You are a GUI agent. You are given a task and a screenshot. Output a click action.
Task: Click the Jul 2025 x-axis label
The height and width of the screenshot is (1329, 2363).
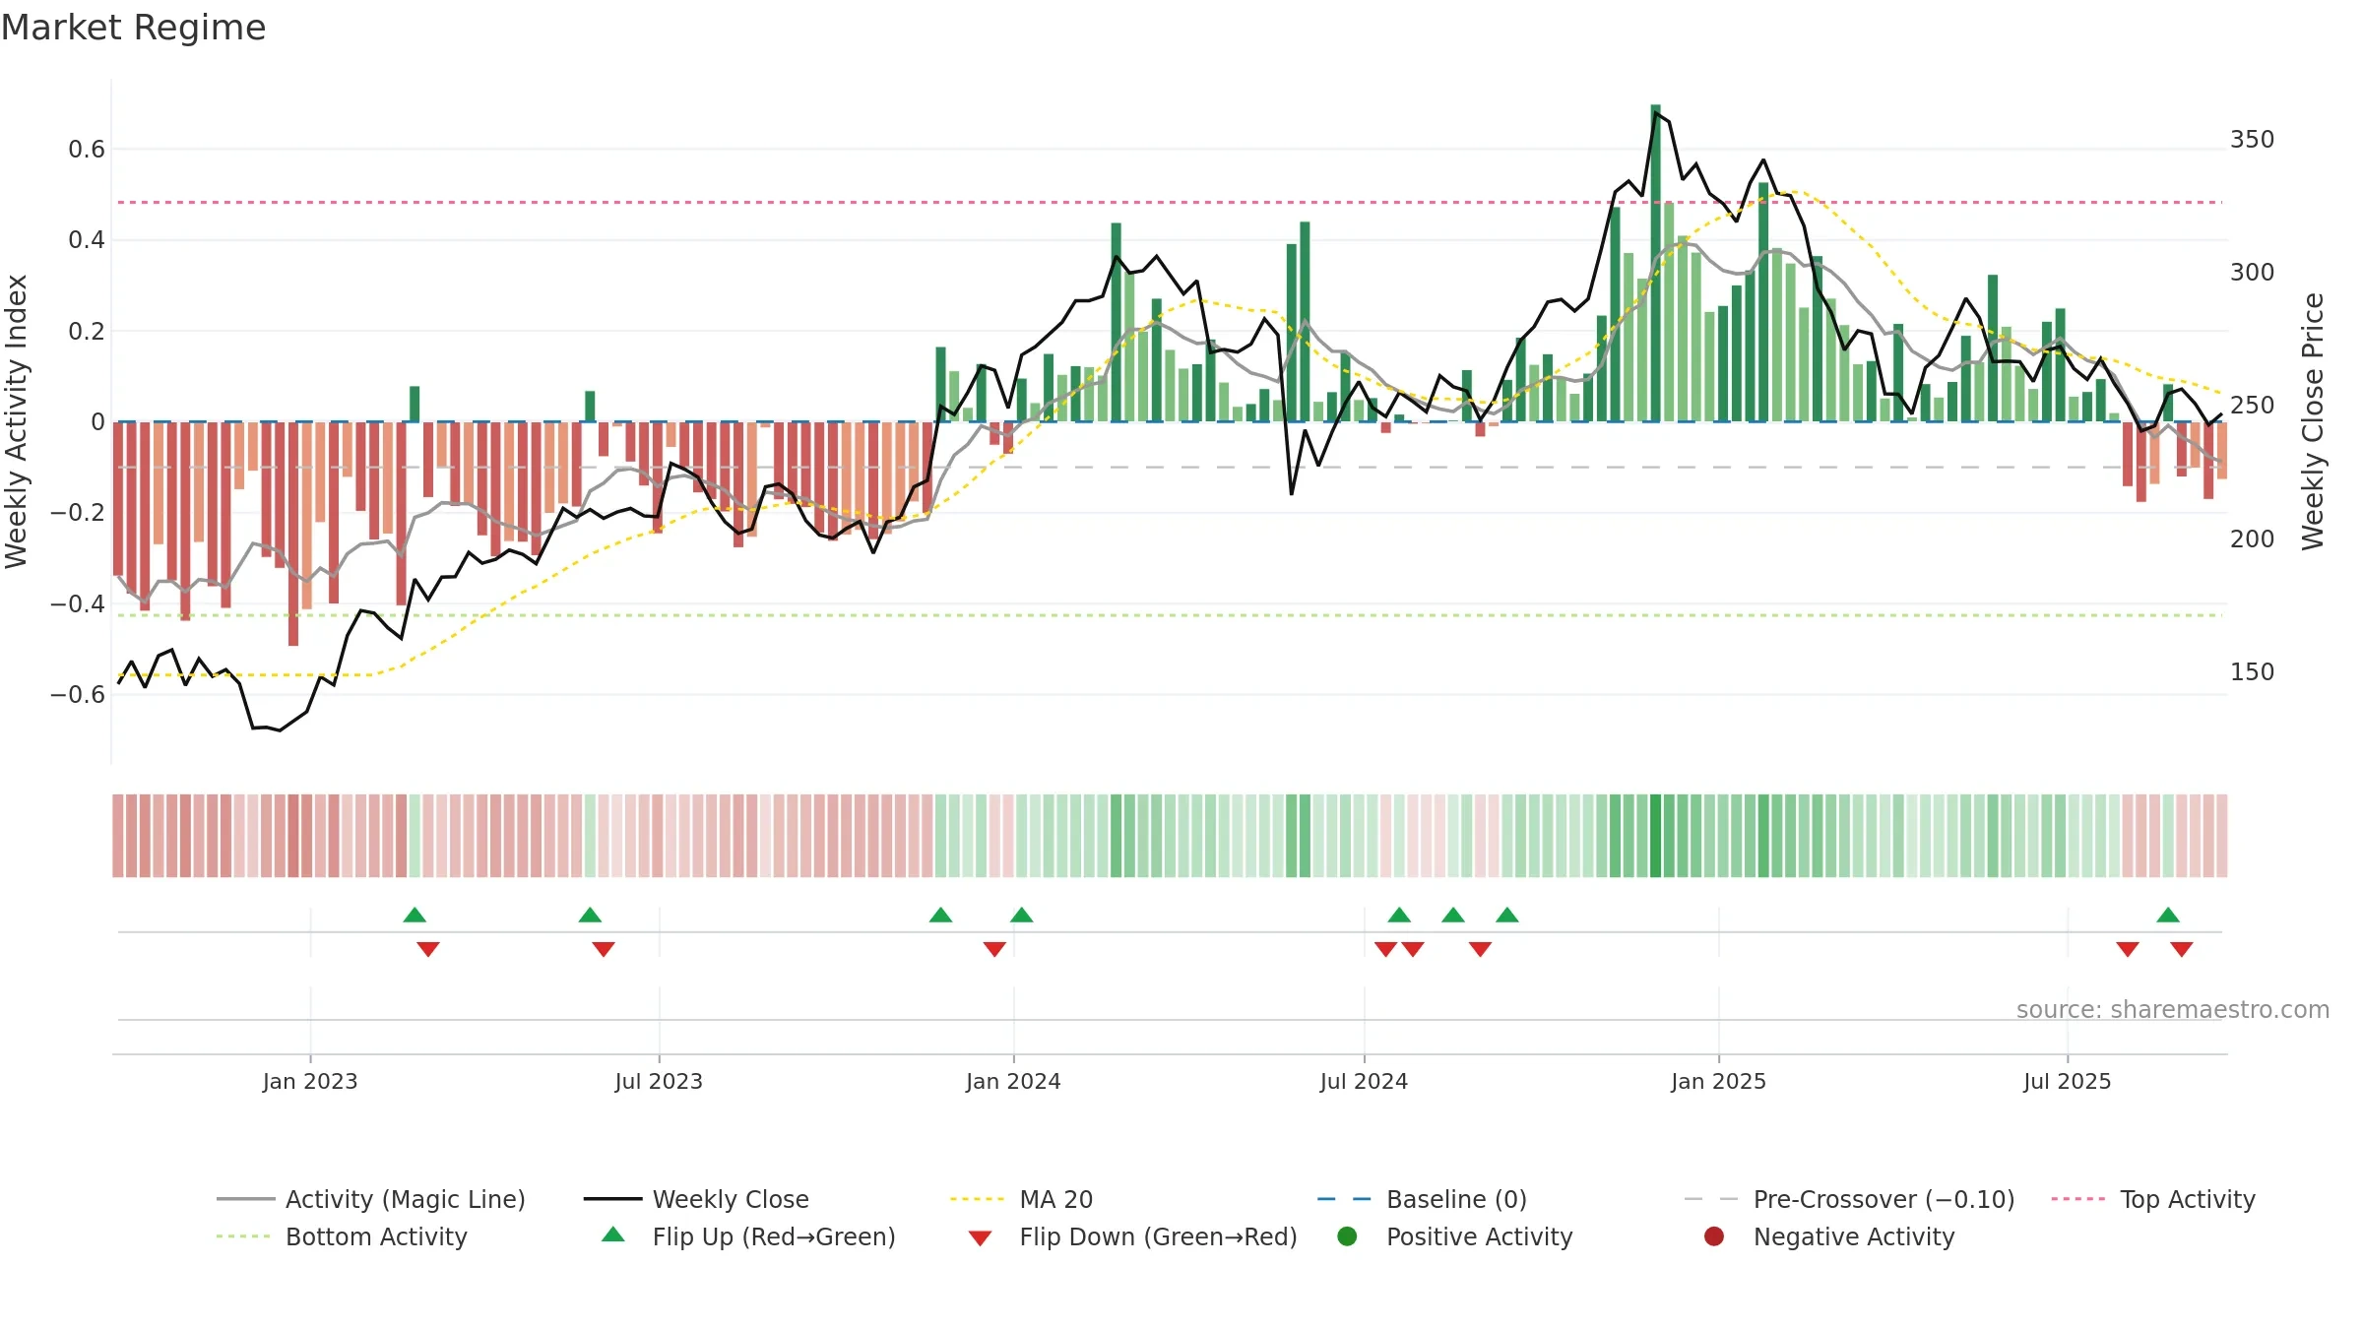point(2068,1081)
